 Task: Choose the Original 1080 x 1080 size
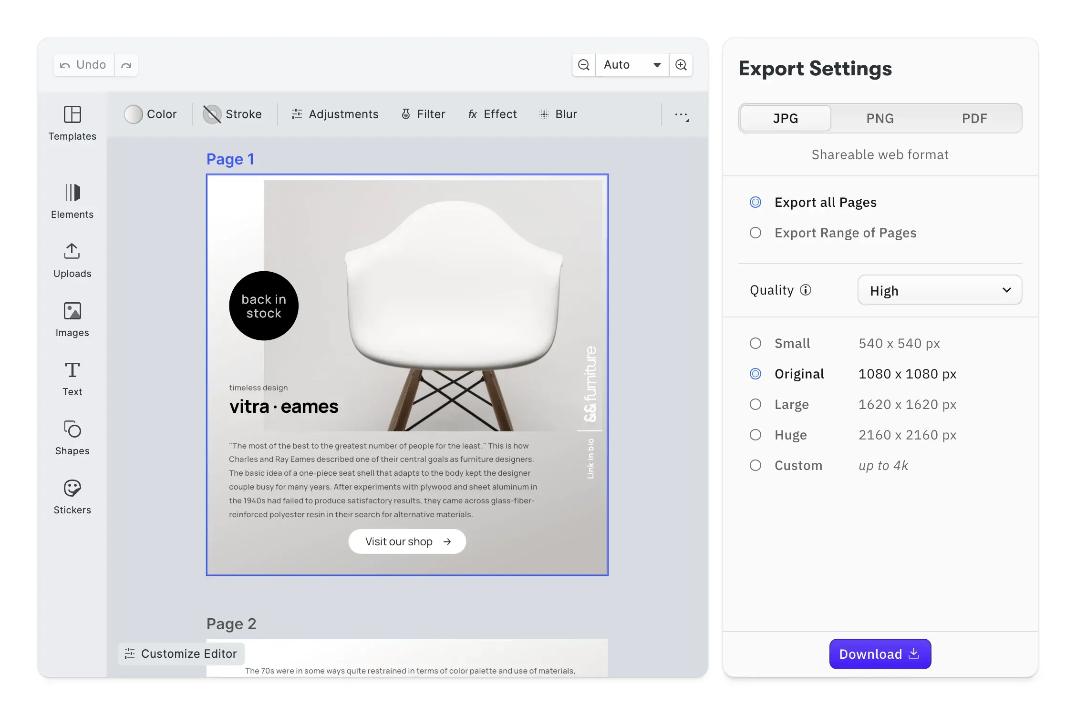point(853,374)
